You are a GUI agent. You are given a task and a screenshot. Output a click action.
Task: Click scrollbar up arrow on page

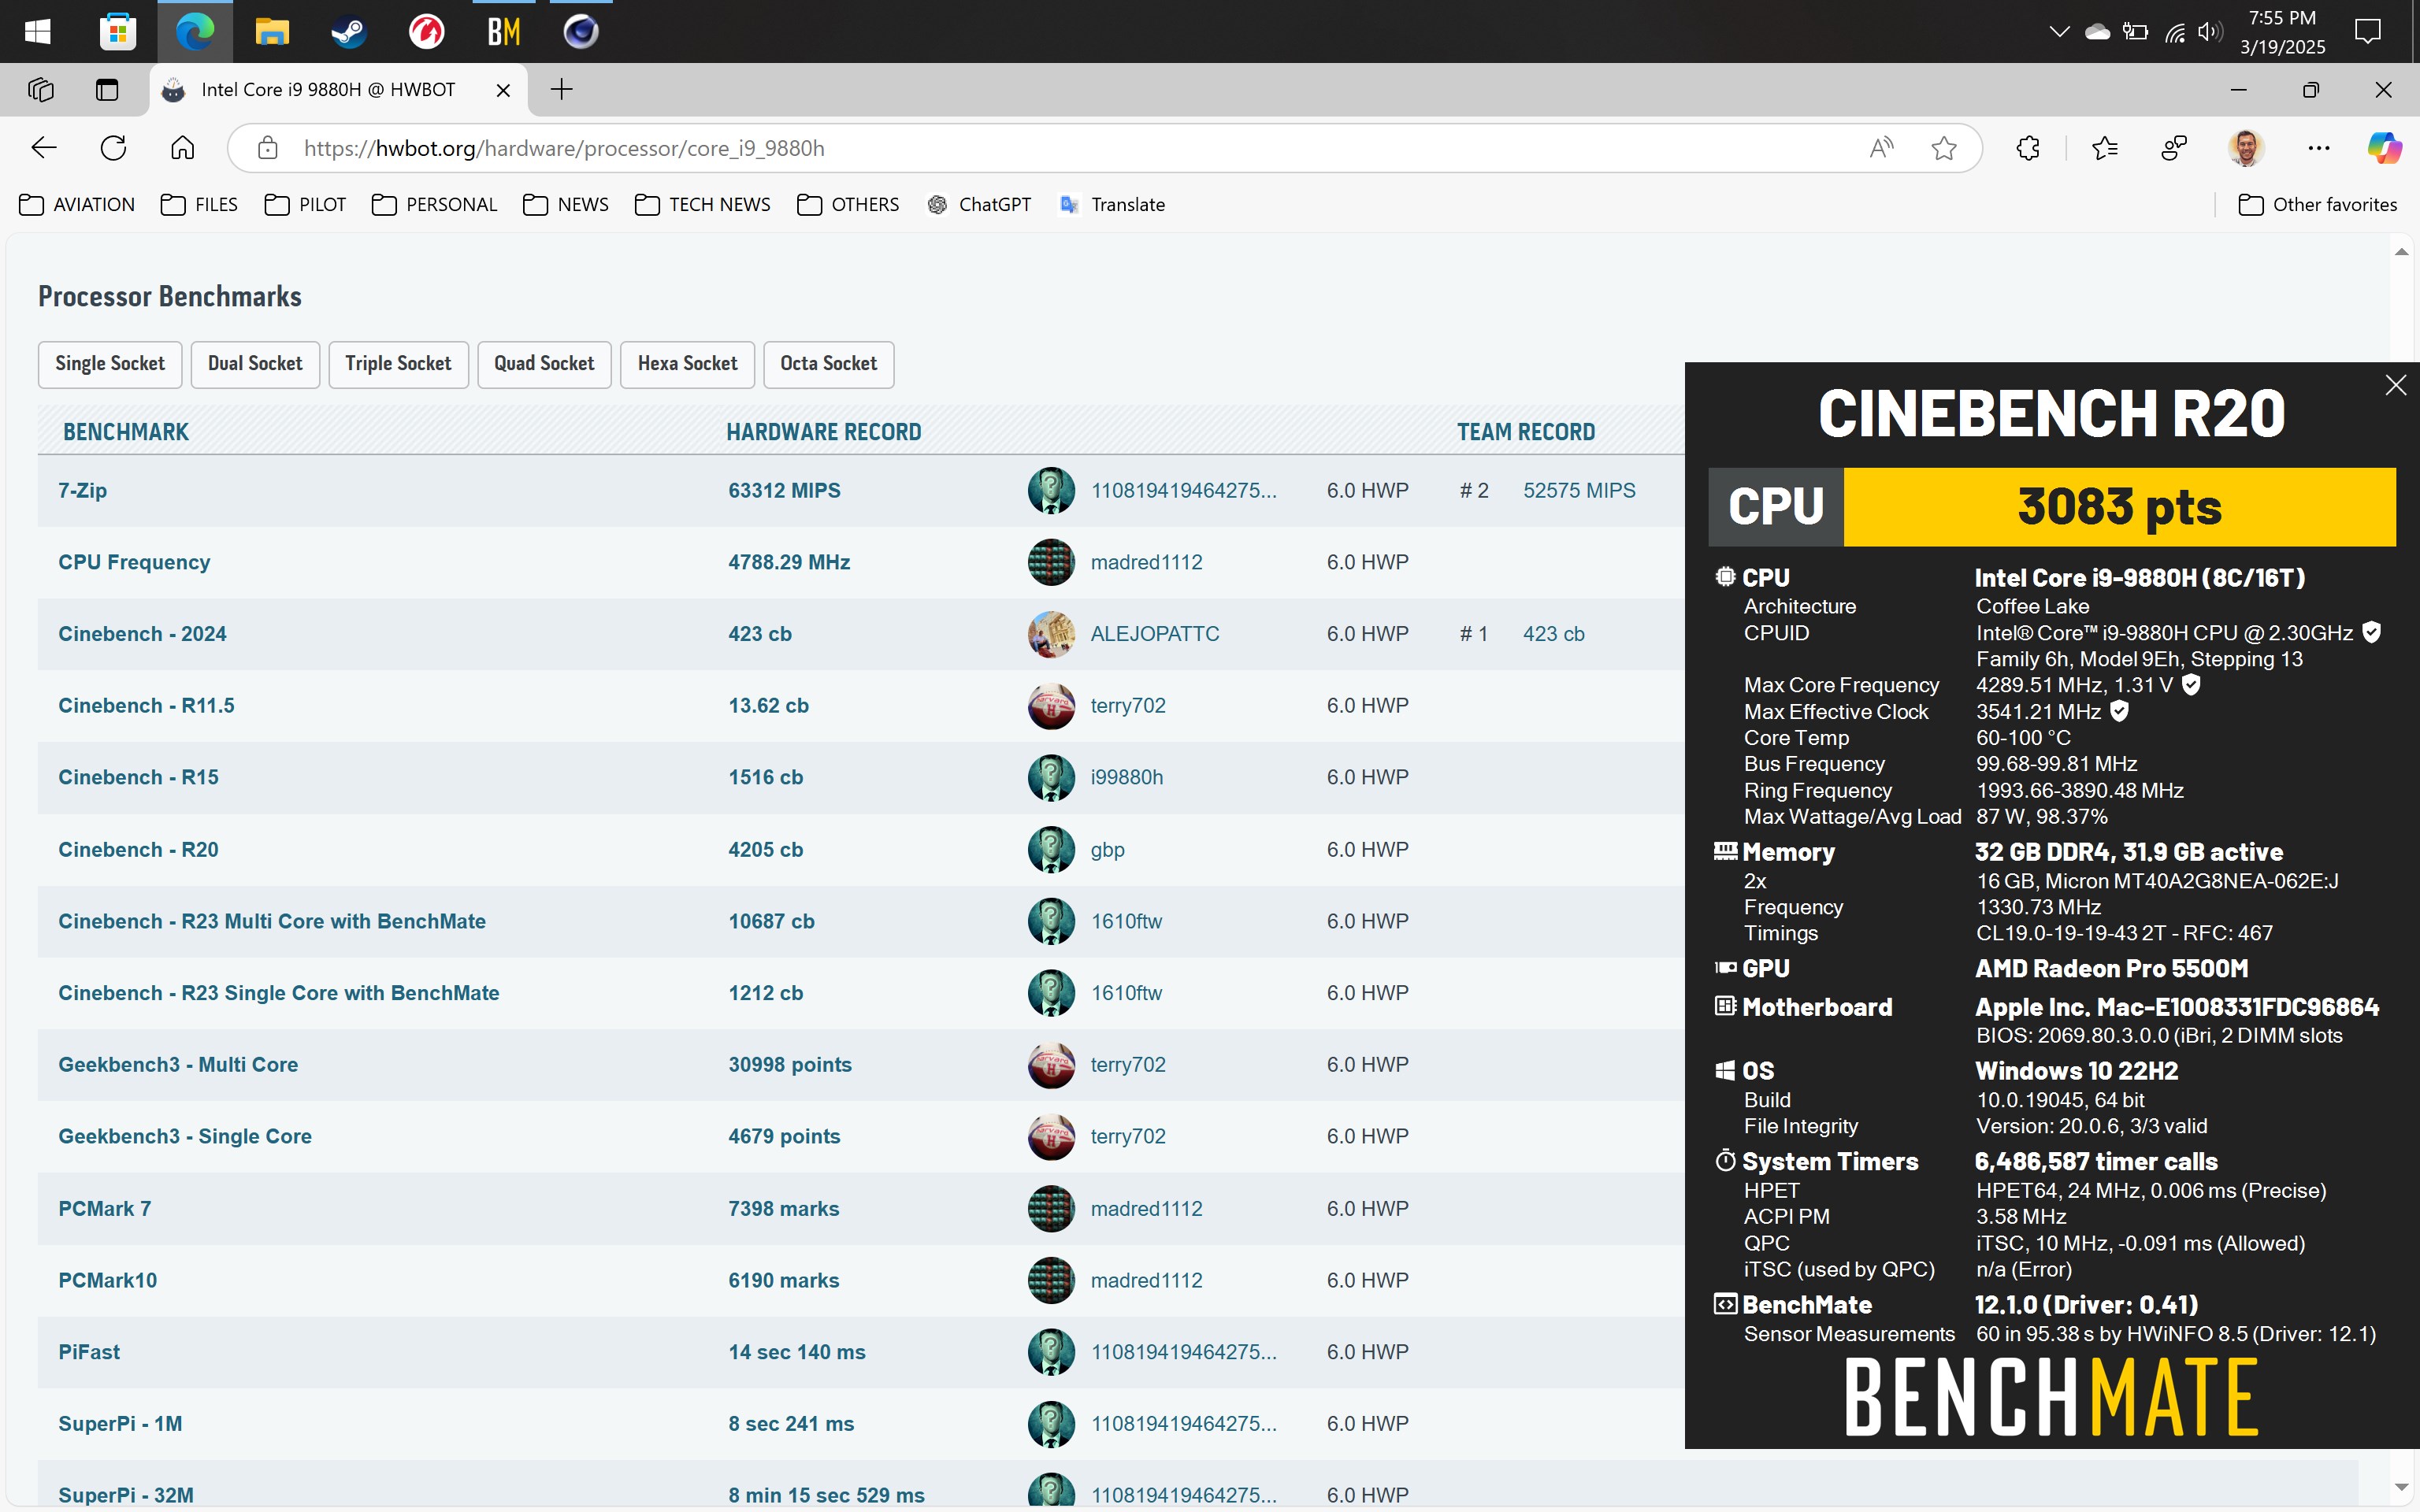click(x=2402, y=251)
